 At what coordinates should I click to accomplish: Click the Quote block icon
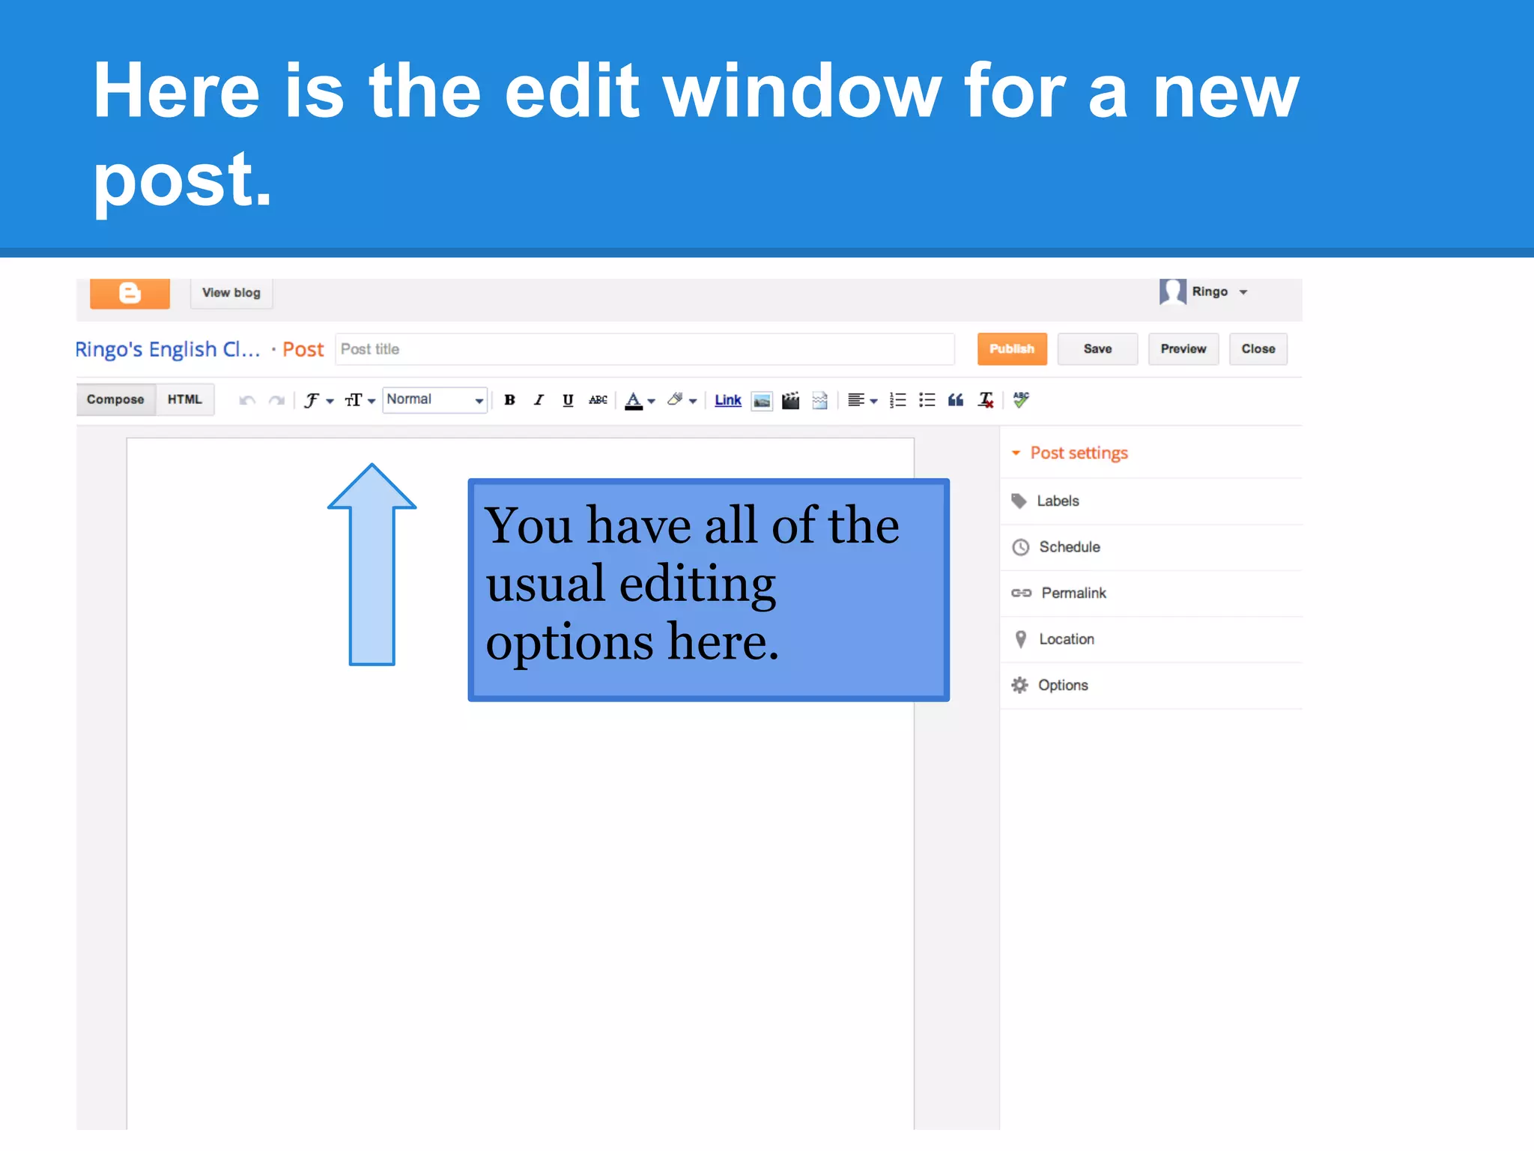tap(956, 400)
